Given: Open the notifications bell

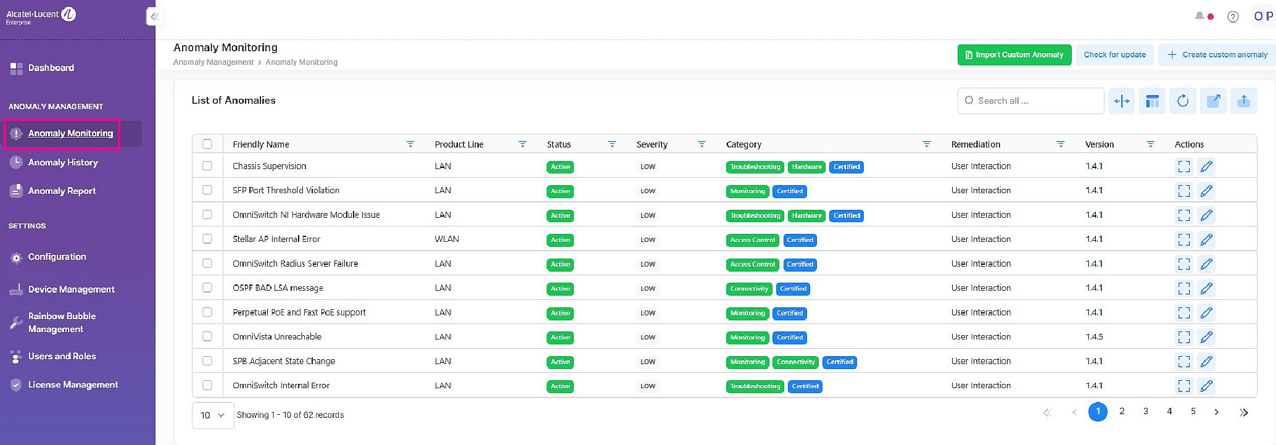Looking at the screenshot, I should coord(1199,17).
